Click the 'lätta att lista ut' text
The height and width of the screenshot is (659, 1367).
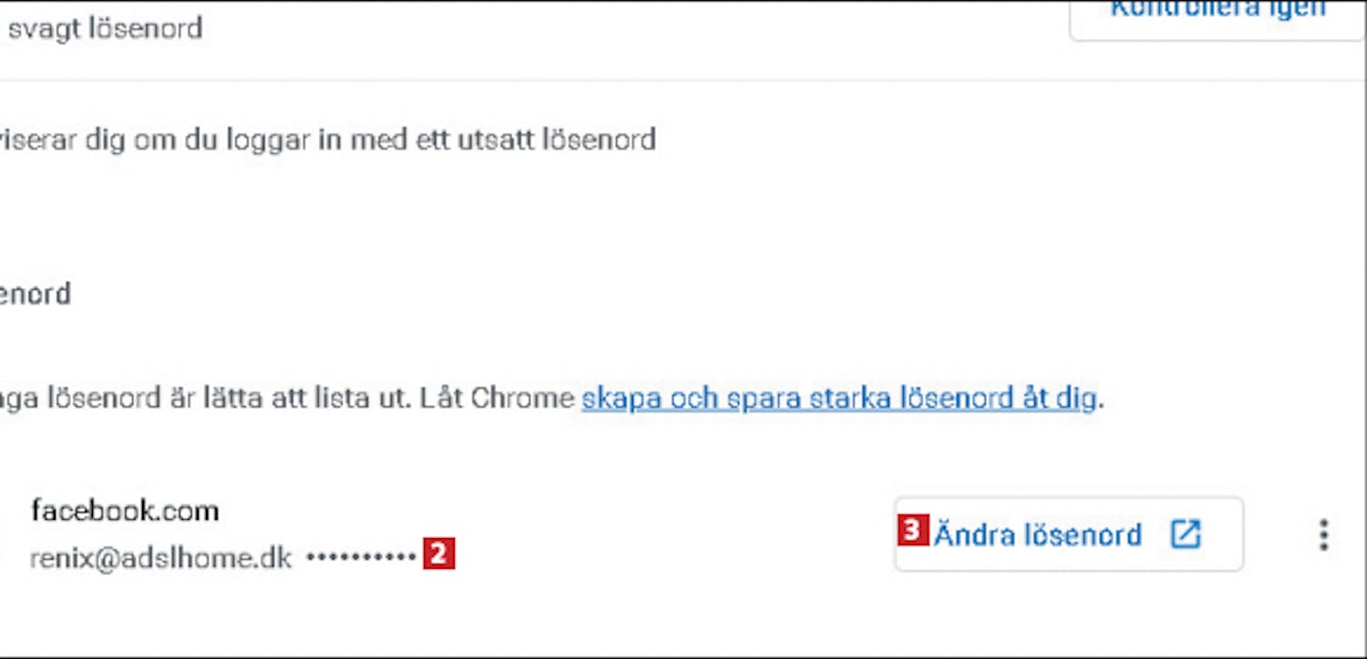(x=305, y=399)
